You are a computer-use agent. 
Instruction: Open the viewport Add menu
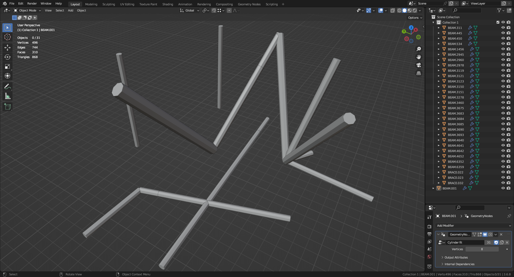click(70, 10)
